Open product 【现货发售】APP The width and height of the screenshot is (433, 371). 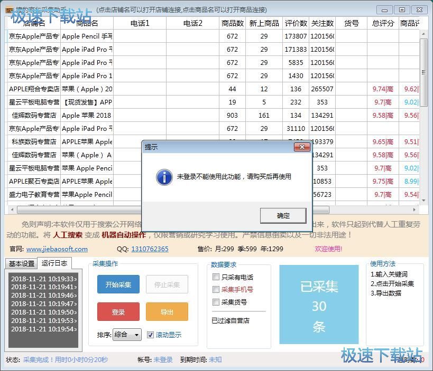(x=87, y=102)
